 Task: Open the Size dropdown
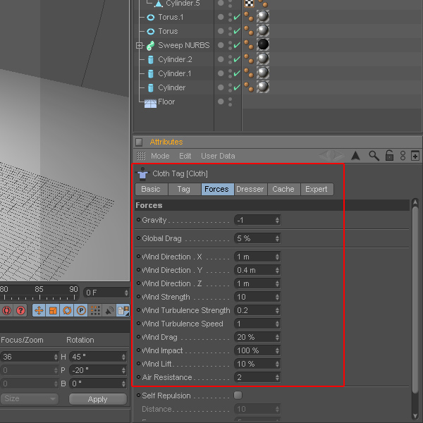tap(30, 398)
